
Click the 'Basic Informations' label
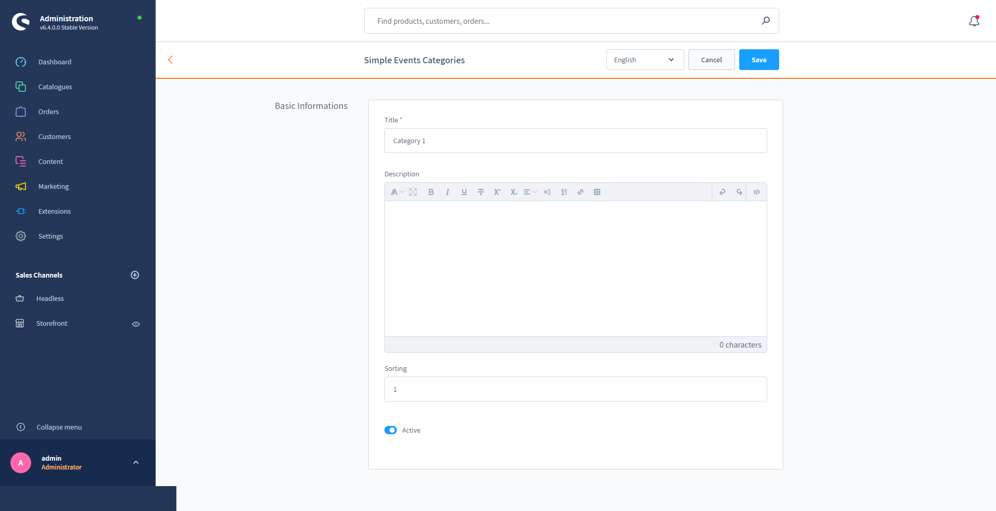click(311, 106)
